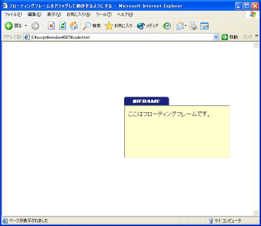
Task: Expand the Mail dropdown arrow
Action: click(x=186, y=26)
